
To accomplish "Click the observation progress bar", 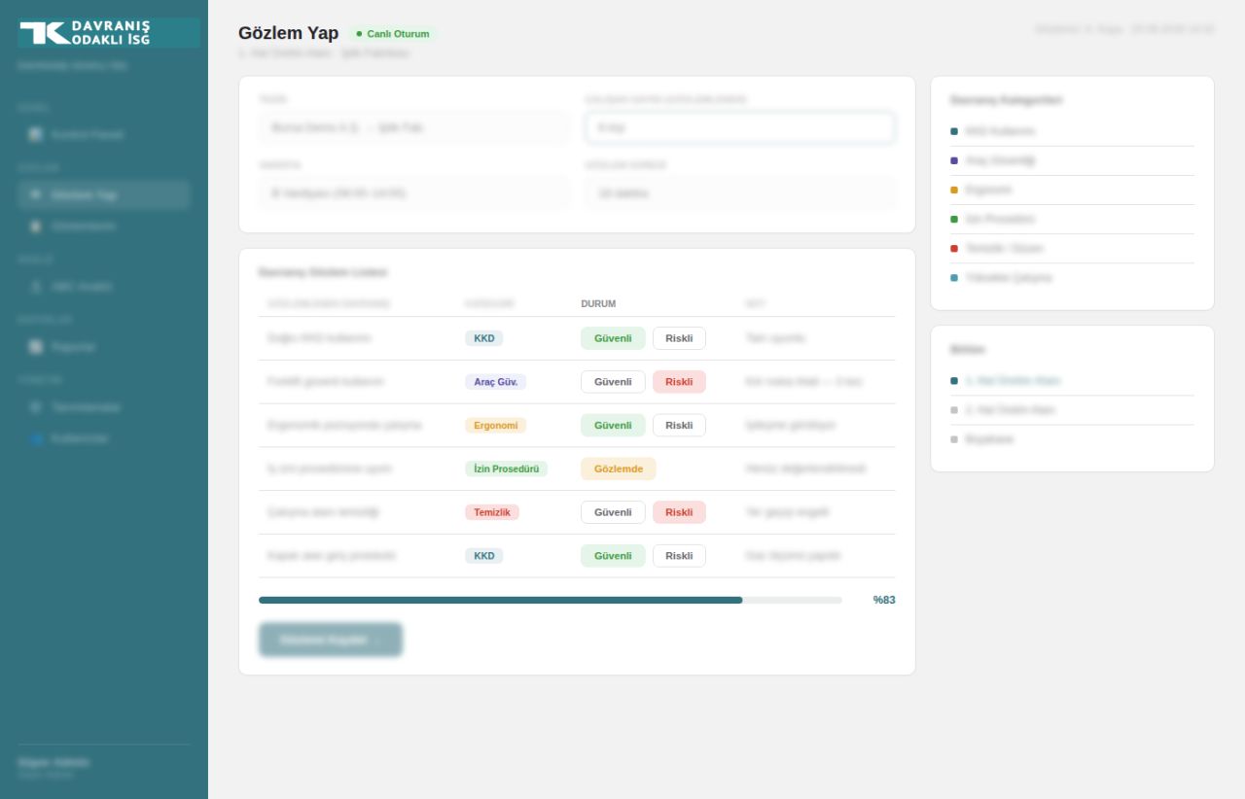I will click(551, 601).
